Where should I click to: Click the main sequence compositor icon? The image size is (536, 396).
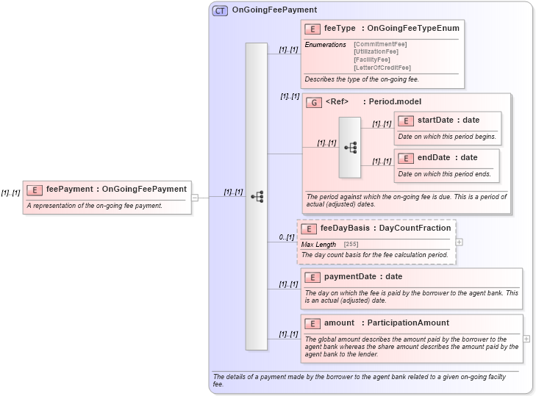257,197
